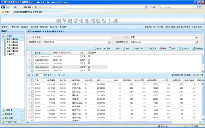Click the Live Search input box
This screenshot has width=205, height=128.
tap(177, 7)
